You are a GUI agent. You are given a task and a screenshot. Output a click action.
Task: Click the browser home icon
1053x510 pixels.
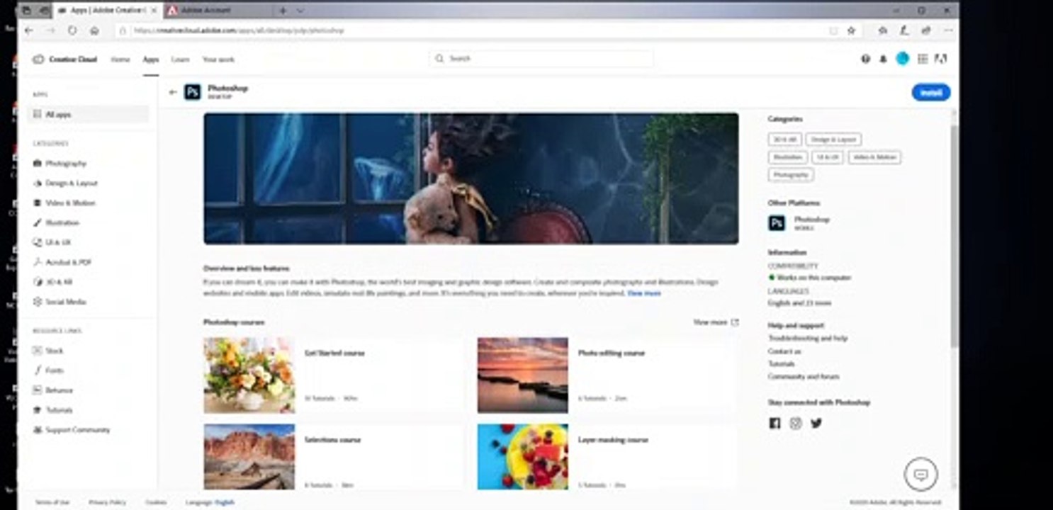point(94,30)
